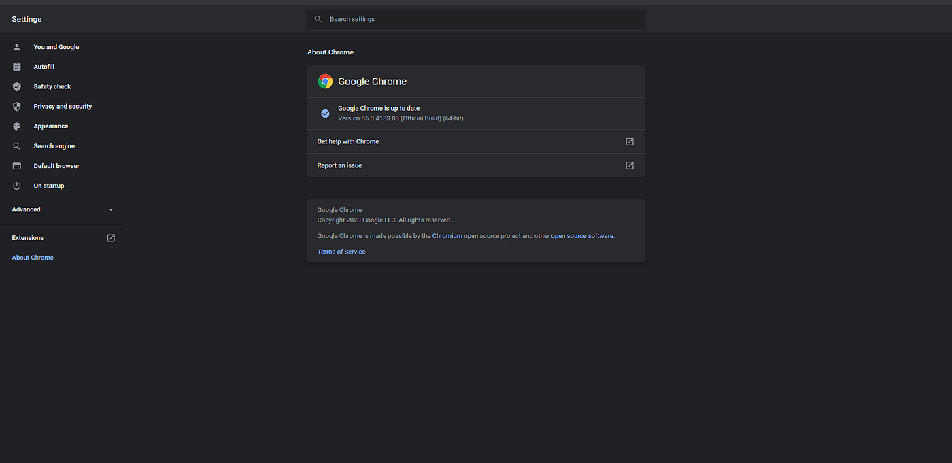The height and width of the screenshot is (463, 952).
Task: Focus the Search settings input field
Action: (476, 19)
